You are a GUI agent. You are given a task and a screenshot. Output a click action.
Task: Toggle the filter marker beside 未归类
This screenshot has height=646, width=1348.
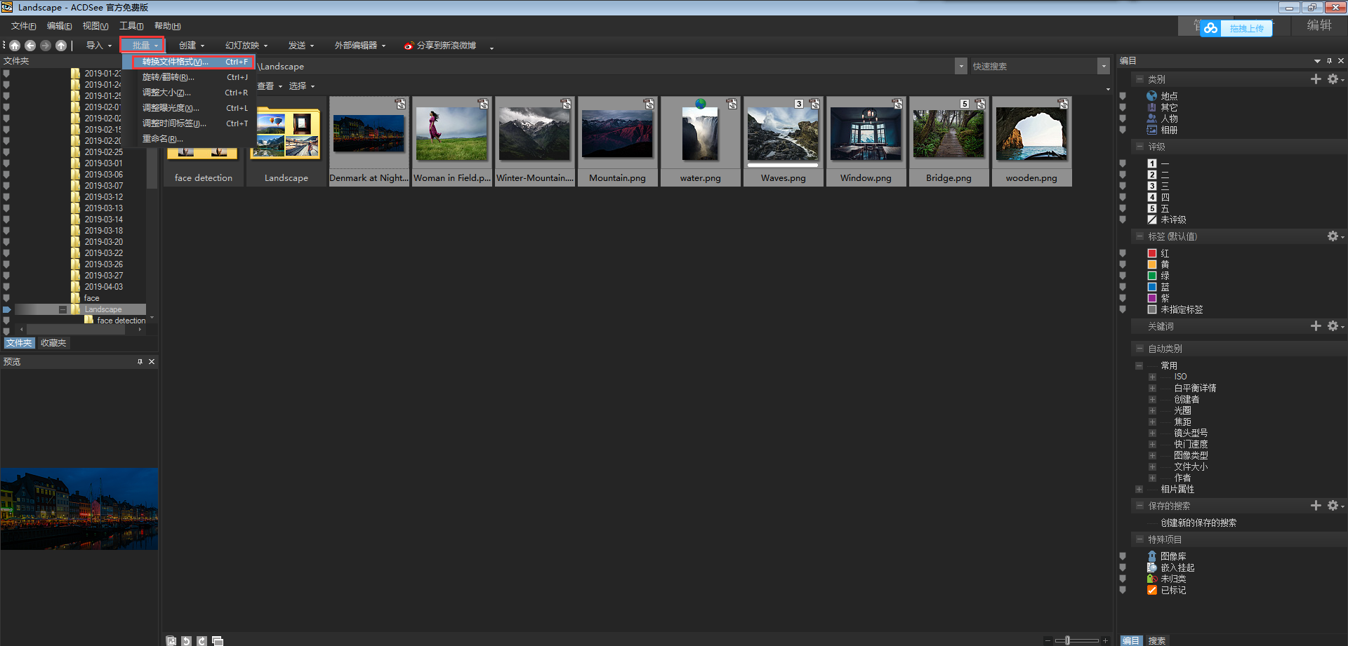(x=1123, y=579)
